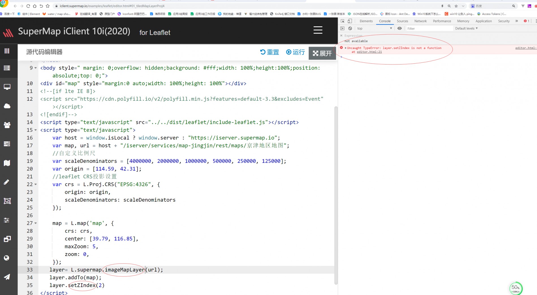Switch to the Network tab
The height and width of the screenshot is (295, 537).
click(420, 21)
